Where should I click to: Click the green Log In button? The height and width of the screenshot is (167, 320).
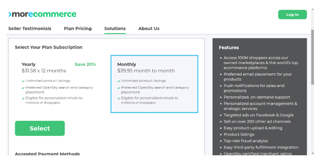(292, 15)
